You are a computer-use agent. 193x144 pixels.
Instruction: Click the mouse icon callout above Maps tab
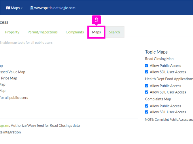tap(96, 20)
